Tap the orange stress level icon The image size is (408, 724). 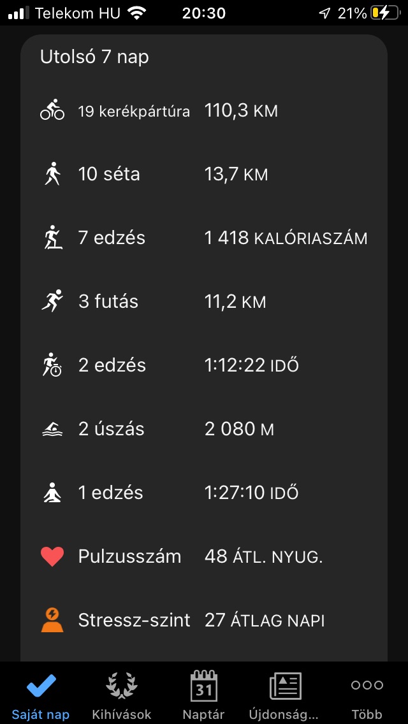point(52,620)
